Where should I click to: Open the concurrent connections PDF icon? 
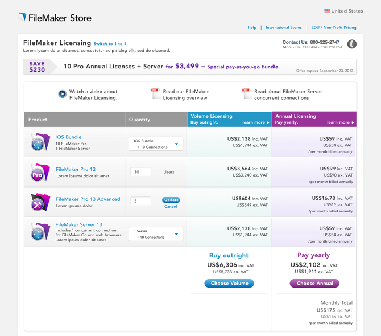(x=247, y=93)
